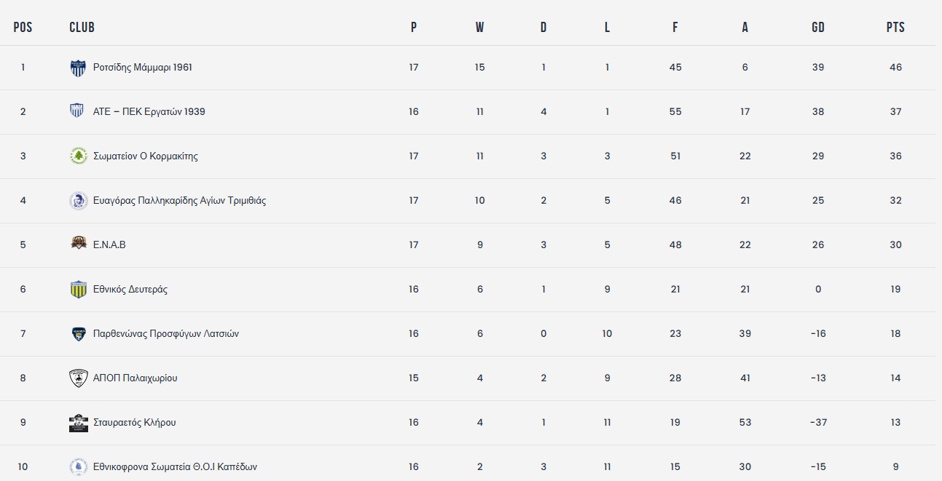Image resolution: width=942 pixels, height=481 pixels.
Task: Click the yellow Εθνικός Δευτεράς shield
Action: (78, 290)
